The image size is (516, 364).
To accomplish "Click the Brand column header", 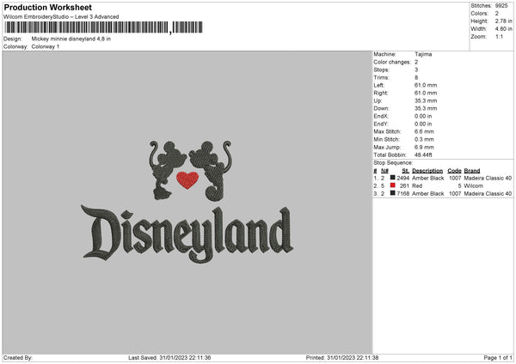I will pos(472,171).
